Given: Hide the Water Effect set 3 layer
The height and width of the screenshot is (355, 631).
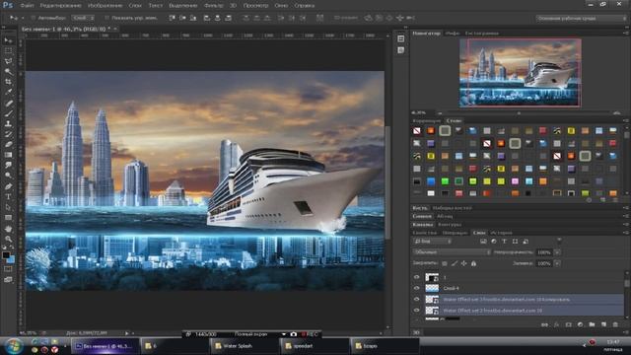Looking at the screenshot, I should tap(416, 299).
